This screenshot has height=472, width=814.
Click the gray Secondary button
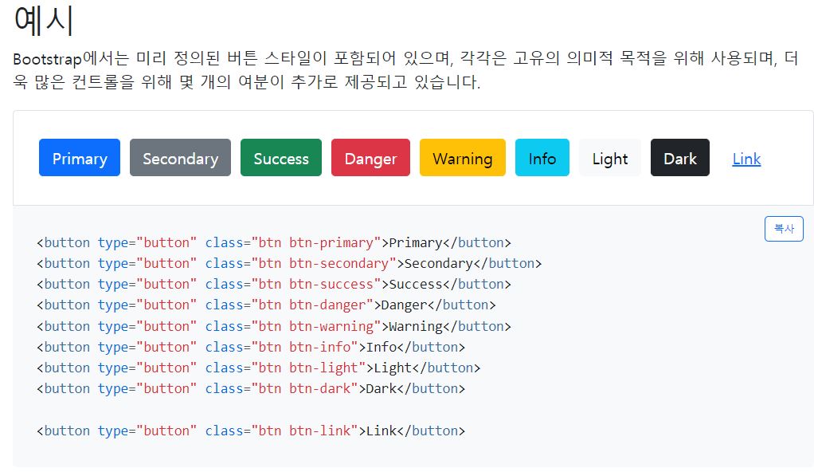point(180,158)
